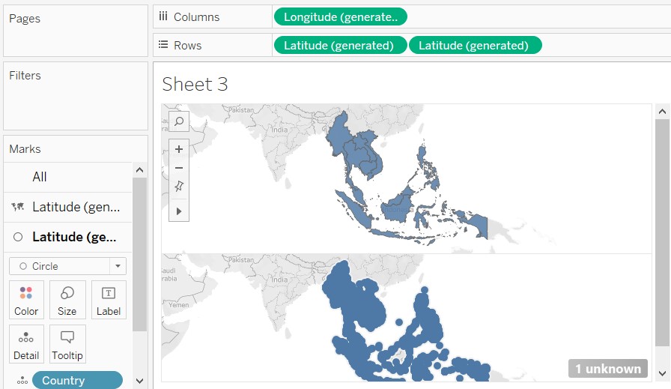671x389 pixels.
Task: Click the view scrollbar up arrow
Action: (x=663, y=112)
